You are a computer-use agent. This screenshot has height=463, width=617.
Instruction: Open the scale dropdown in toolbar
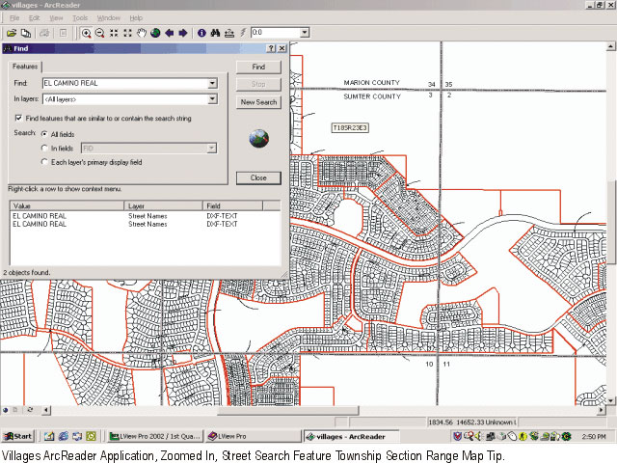[305, 33]
